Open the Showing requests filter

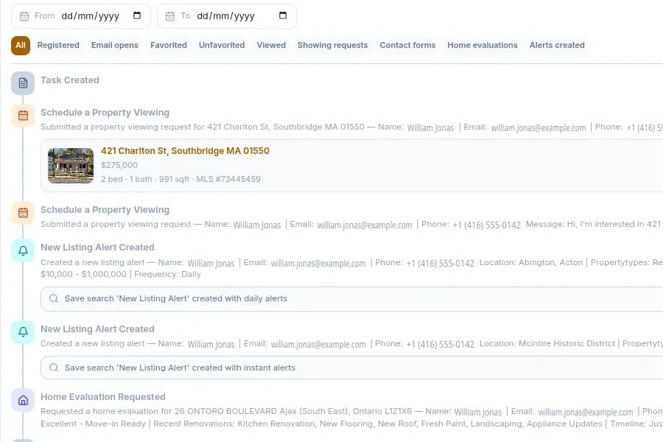tap(332, 45)
